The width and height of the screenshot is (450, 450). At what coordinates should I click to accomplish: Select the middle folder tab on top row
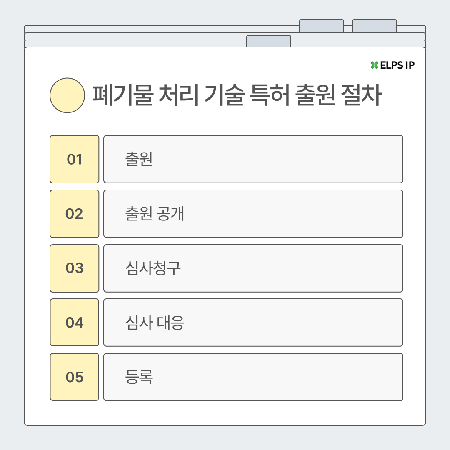click(x=321, y=26)
